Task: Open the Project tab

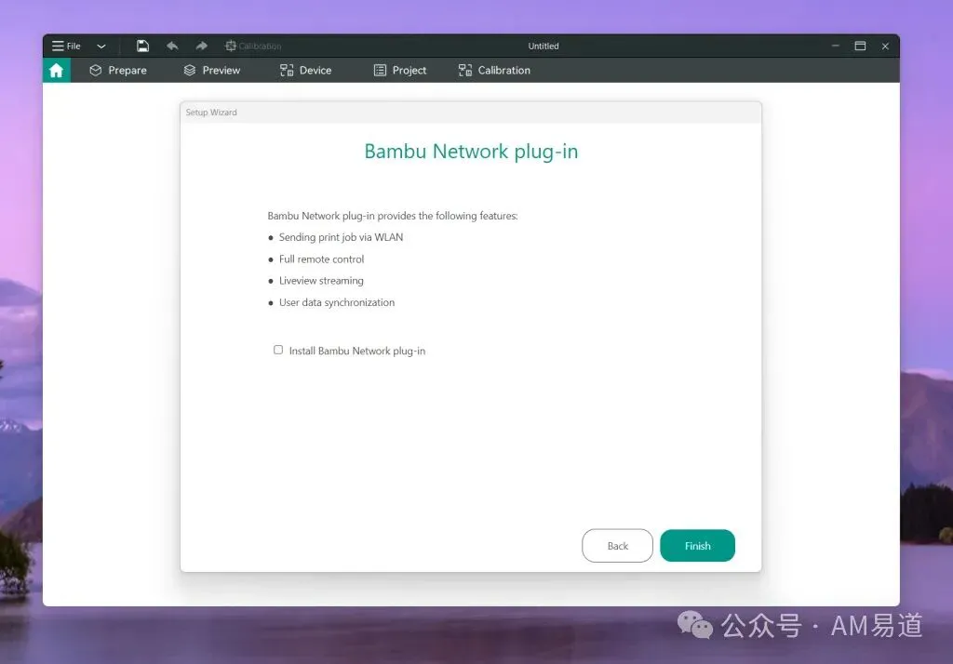Action: point(400,71)
